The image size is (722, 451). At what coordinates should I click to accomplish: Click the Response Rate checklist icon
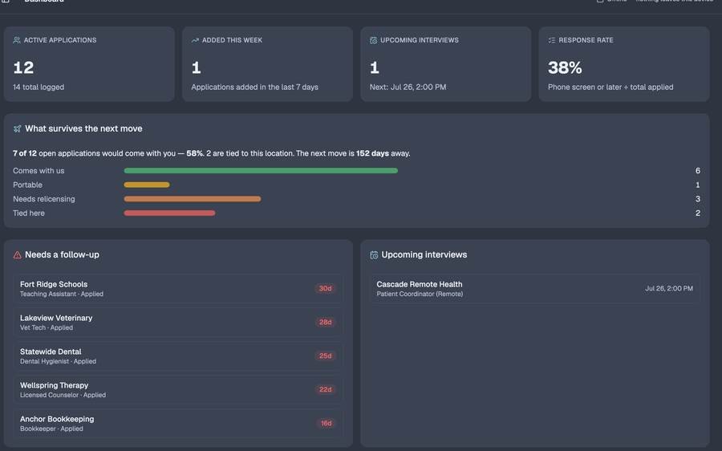552,40
